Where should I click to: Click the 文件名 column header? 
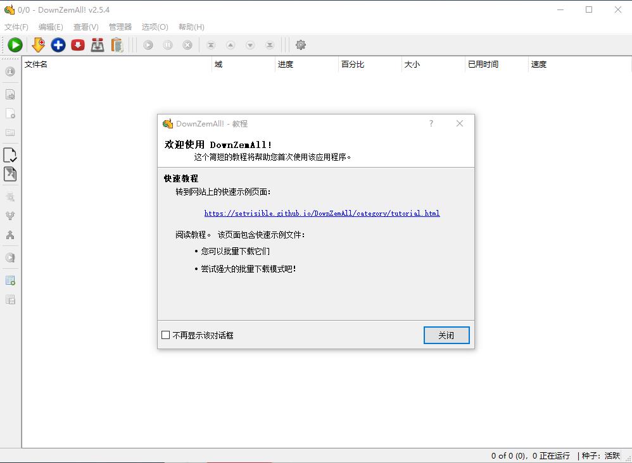click(x=36, y=65)
